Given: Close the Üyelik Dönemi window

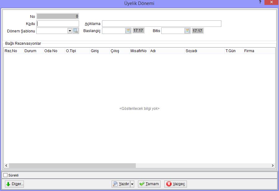Looking at the screenshot, I should click(272, 2).
